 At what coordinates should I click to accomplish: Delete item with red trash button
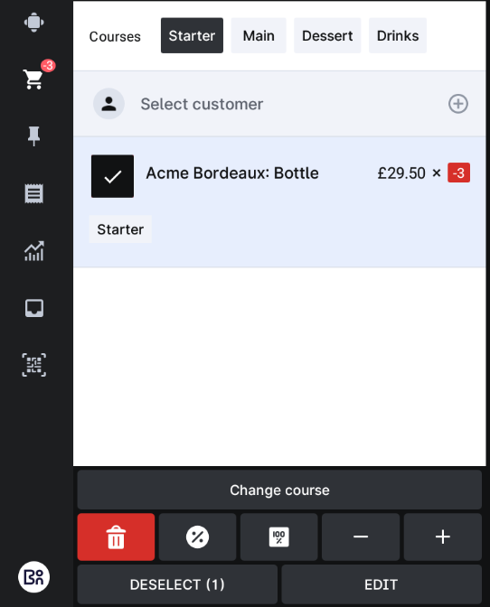pyautogui.click(x=117, y=537)
